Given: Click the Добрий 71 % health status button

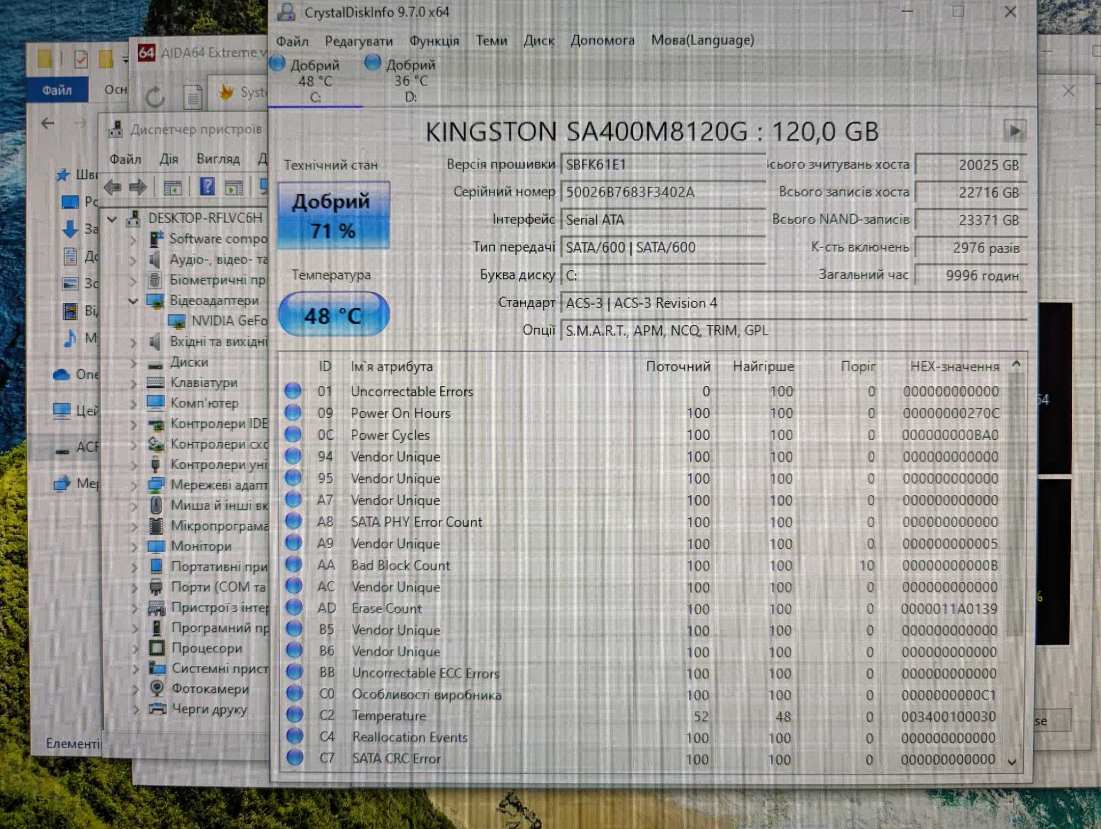Looking at the screenshot, I should coord(334,215).
